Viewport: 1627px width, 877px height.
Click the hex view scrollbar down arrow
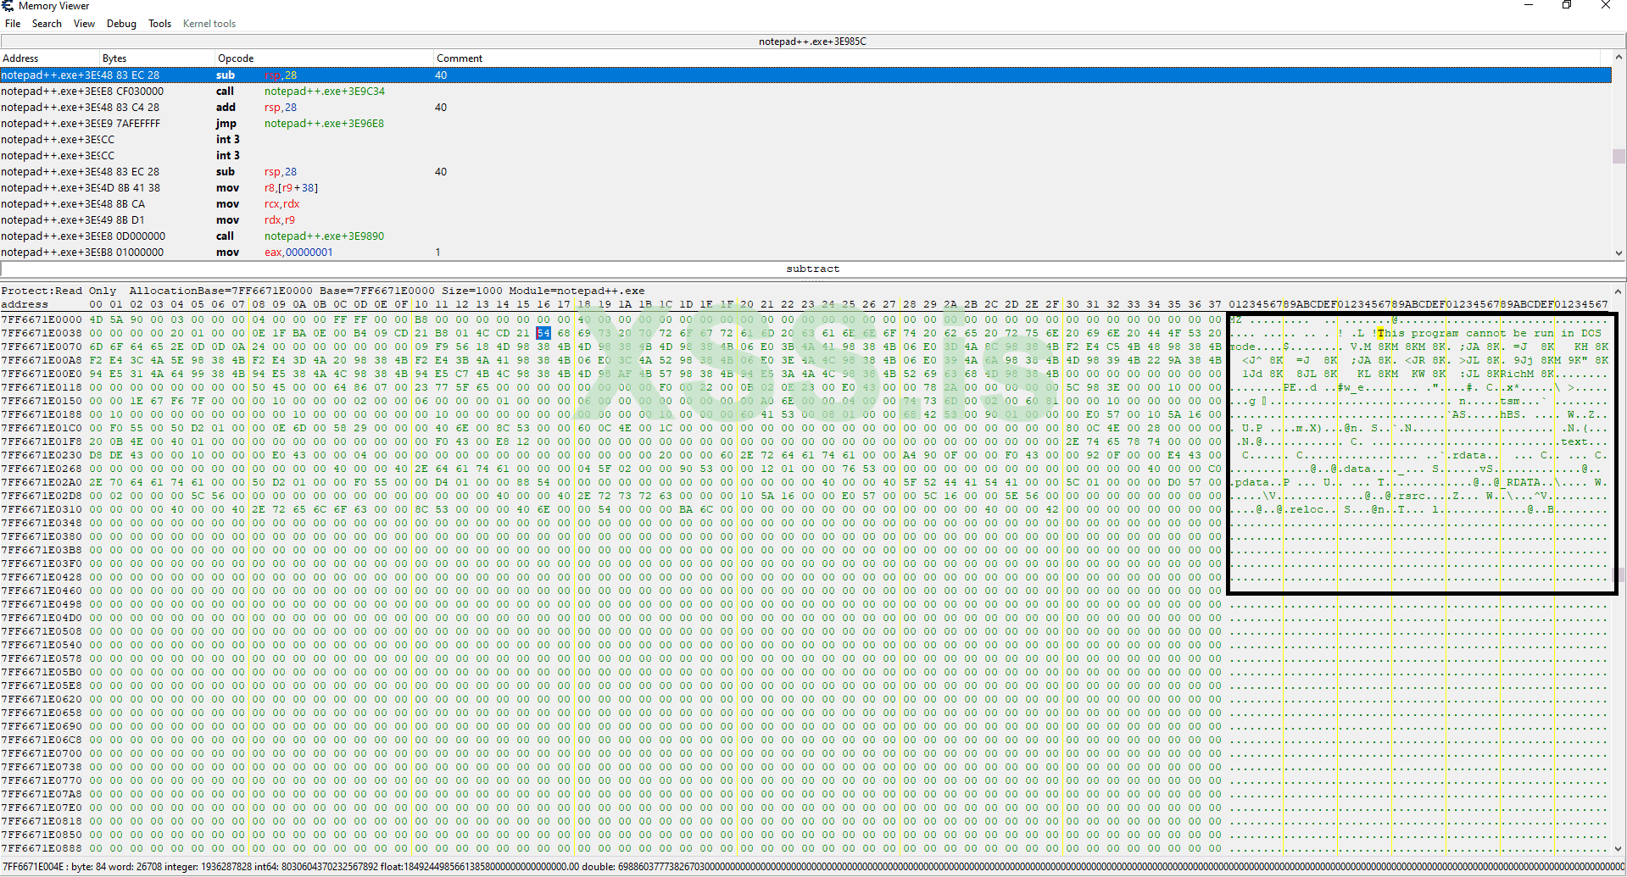[x=1619, y=848]
